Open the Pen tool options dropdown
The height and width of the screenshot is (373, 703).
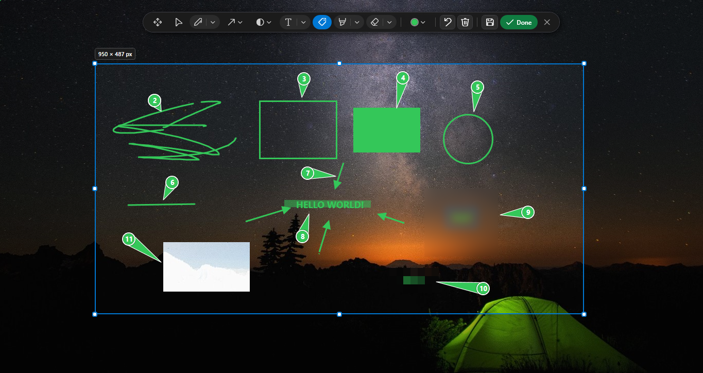[213, 22]
